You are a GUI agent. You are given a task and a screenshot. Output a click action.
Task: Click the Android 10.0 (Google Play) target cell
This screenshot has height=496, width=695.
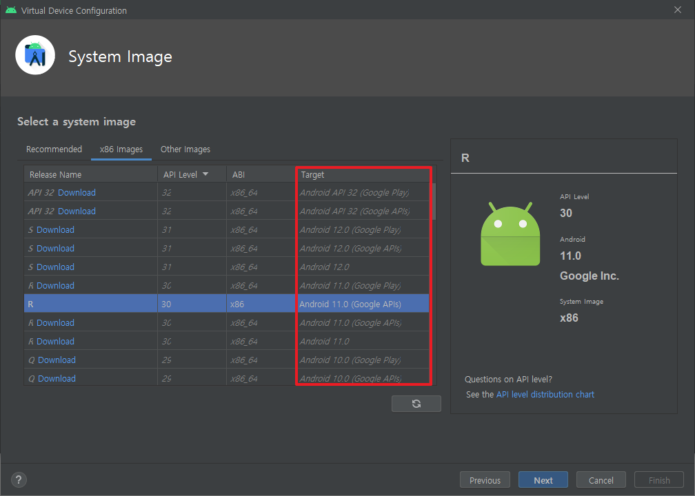363,360
